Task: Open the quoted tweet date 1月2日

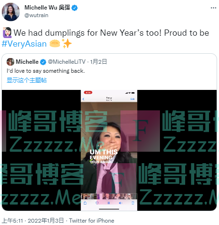Action: (99, 62)
